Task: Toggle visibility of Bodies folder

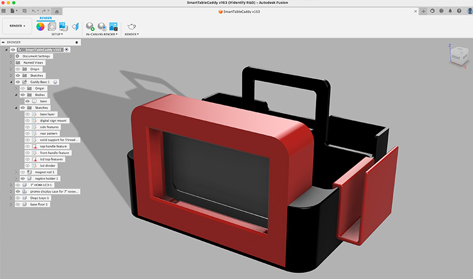Action: [23, 95]
